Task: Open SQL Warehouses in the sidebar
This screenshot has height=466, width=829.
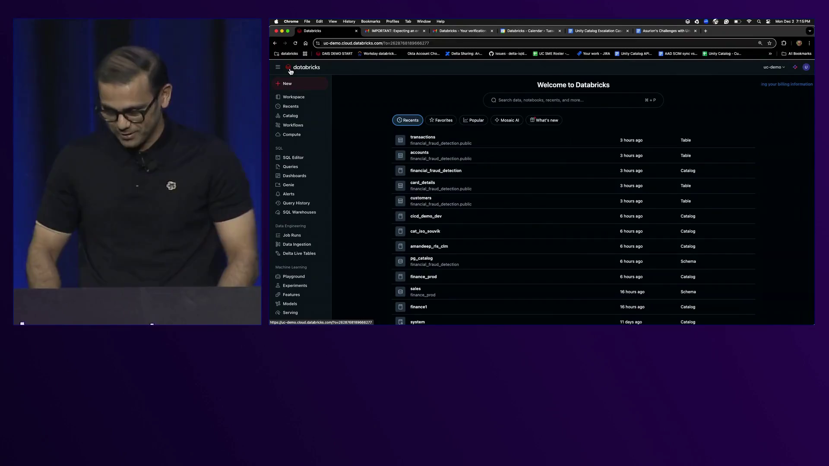Action: pyautogui.click(x=300, y=212)
